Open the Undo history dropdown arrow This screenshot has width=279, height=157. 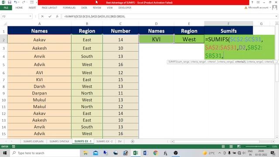pyautogui.click(x=19, y=2)
